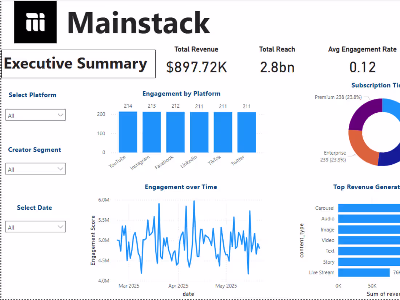
Task: Open the Select Platform dropdown
Action: pyautogui.click(x=35, y=115)
